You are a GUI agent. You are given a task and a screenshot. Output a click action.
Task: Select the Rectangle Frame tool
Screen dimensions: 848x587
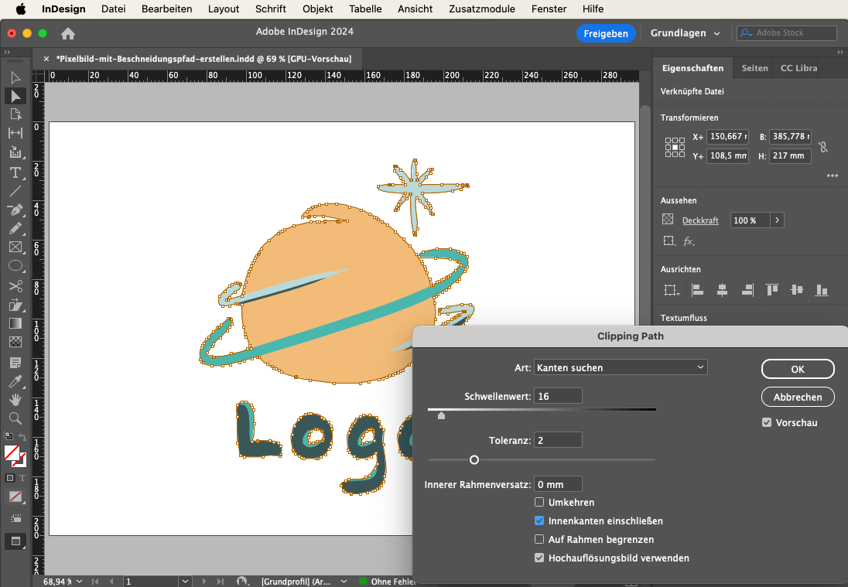(x=15, y=247)
